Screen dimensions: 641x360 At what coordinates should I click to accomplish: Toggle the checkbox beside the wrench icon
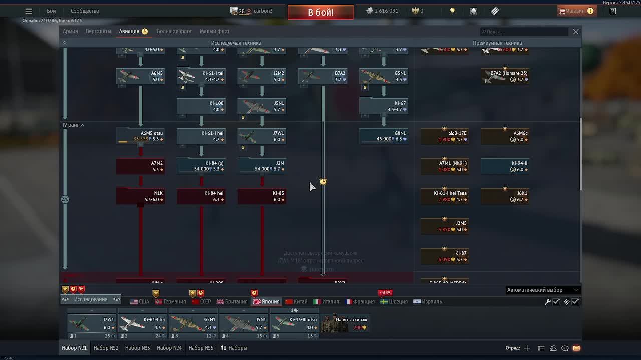click(556, 302)
